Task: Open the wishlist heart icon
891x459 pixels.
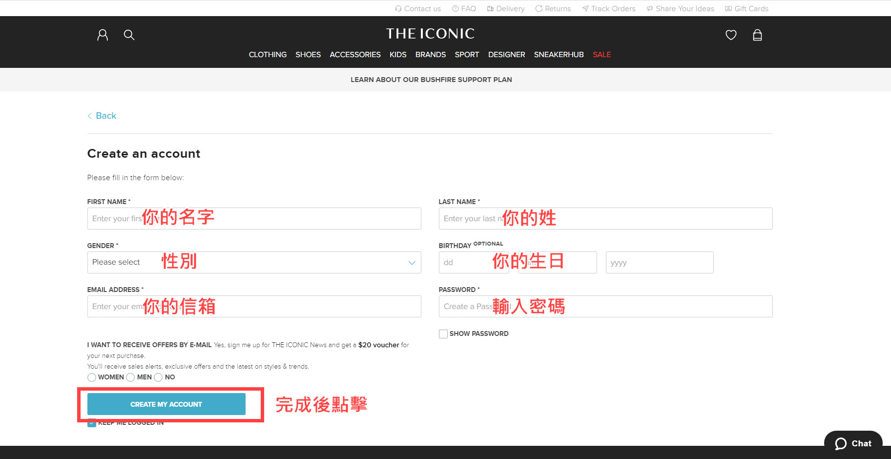Action: click(731, 35)
